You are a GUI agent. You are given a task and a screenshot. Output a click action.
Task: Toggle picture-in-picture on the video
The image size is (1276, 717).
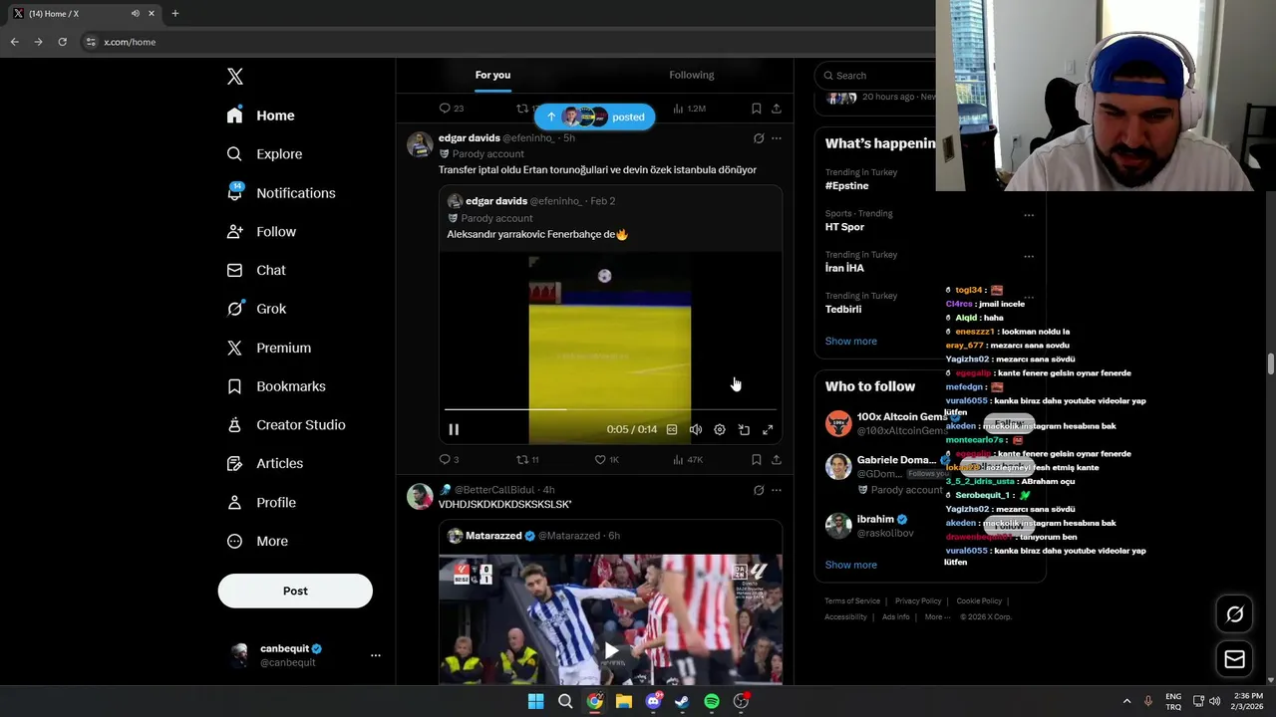coord(744,429)
